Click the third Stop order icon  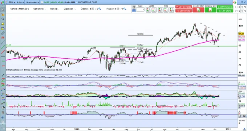pyautogui.click(x=171, y=10)
